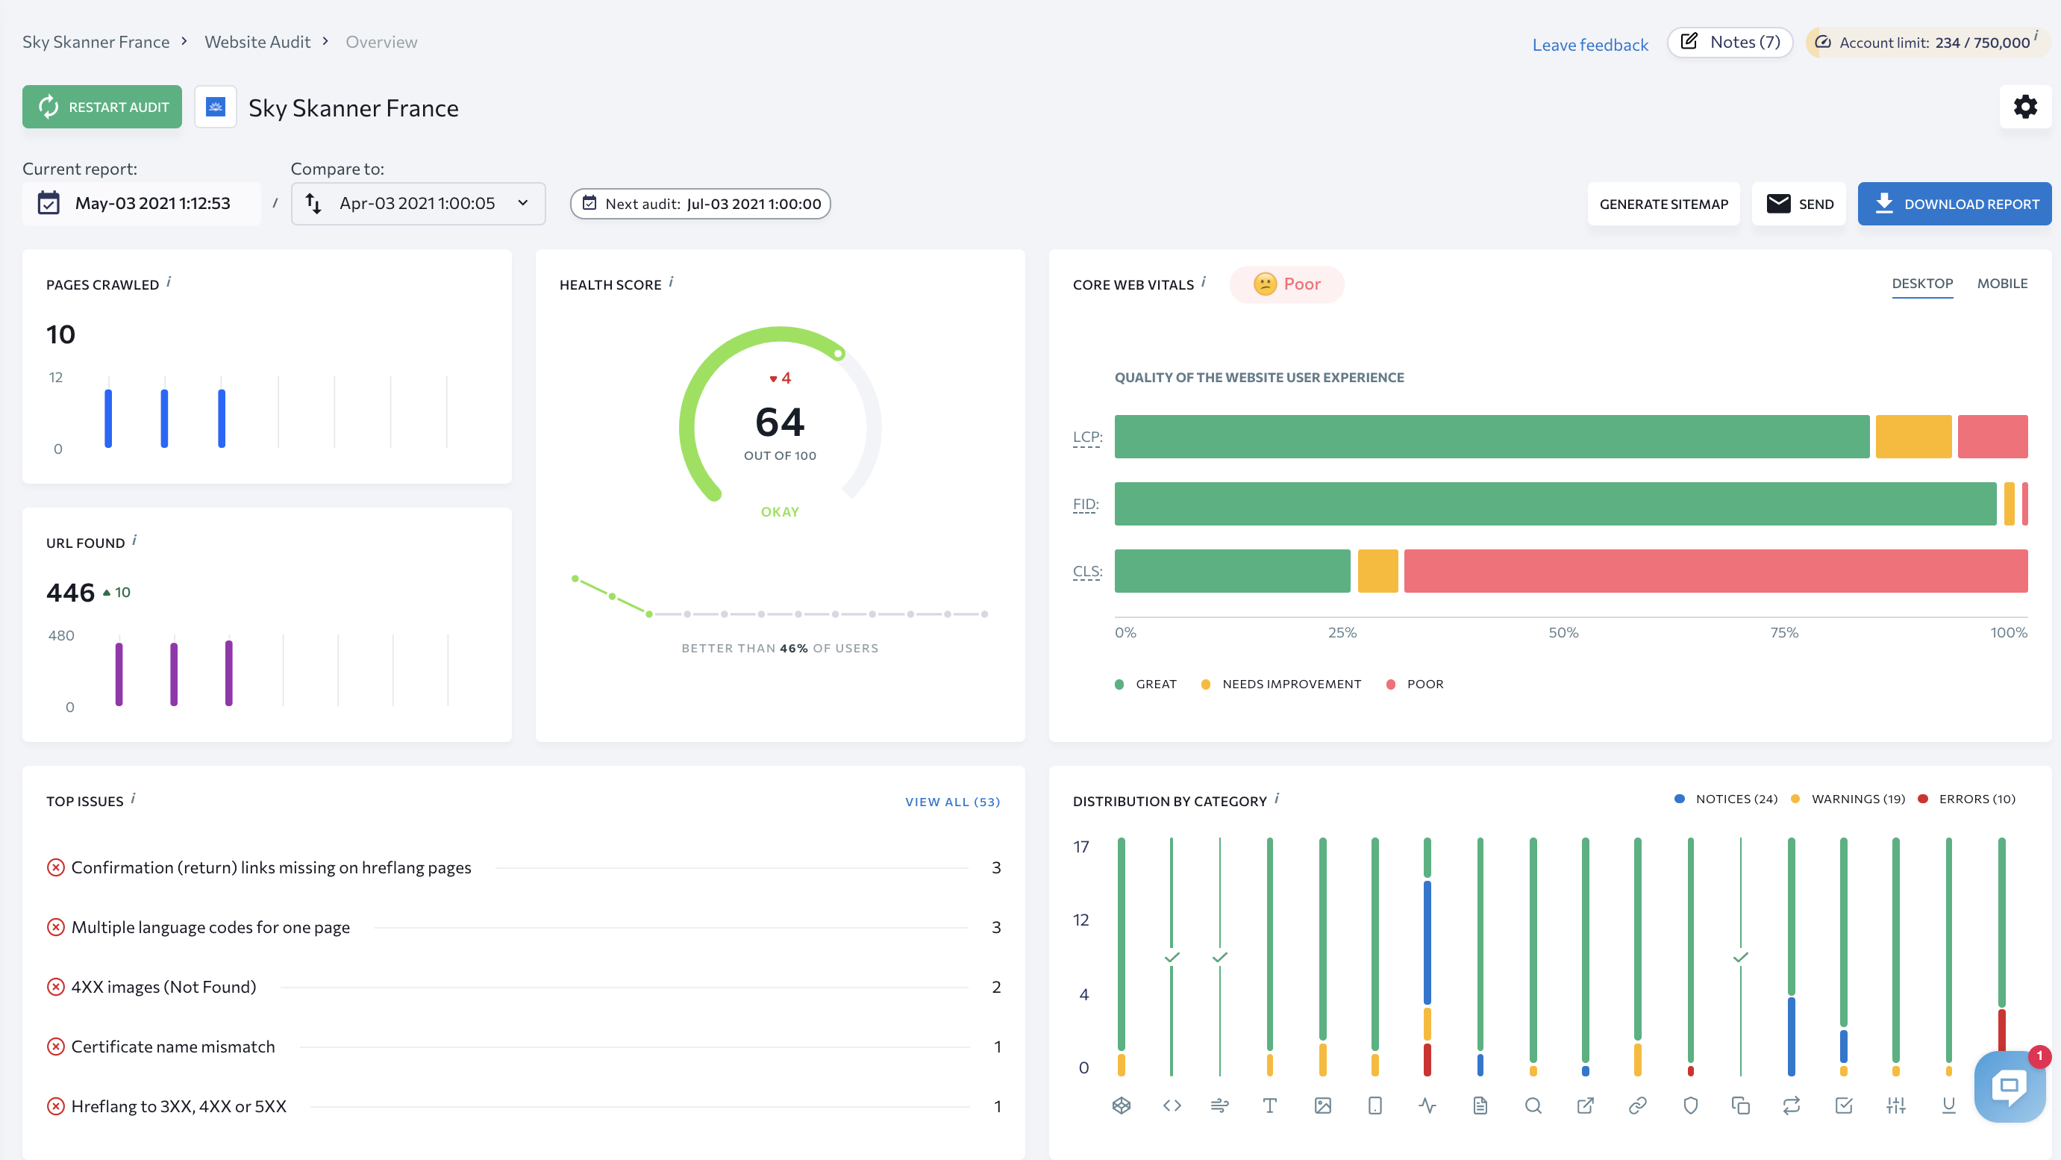This screenshot has width=2061, height=1160.
Task: Click the chain link category icon
Action: pos(1637,1106)
